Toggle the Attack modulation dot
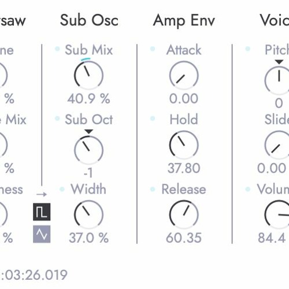Viewport: 289px width, 289px height. click(x=153, y=49)
